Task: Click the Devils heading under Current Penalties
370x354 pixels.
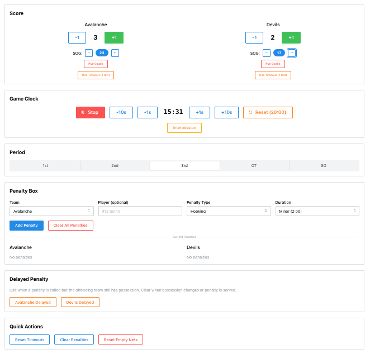Action: click(193, 247)
